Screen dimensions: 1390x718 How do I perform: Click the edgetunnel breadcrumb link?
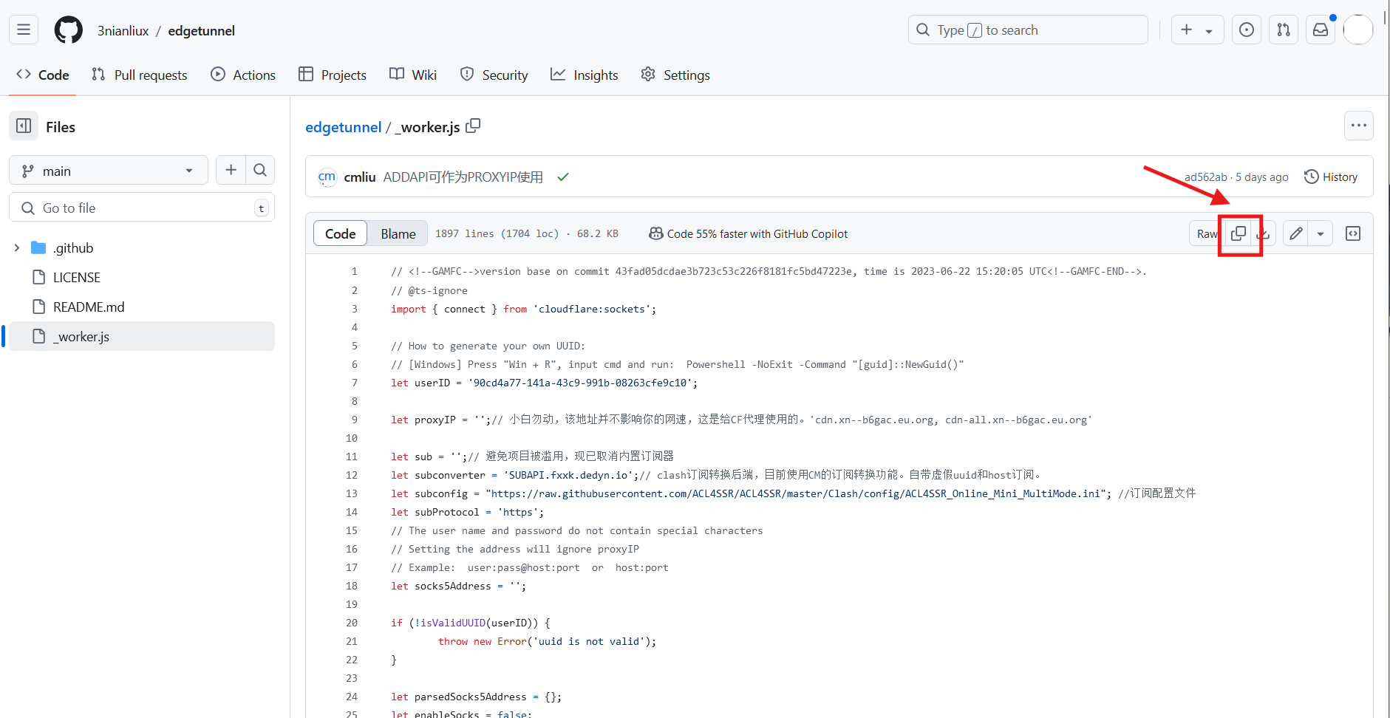pos(344,127)
